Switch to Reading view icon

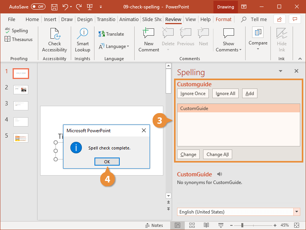[x=206, y=225]
